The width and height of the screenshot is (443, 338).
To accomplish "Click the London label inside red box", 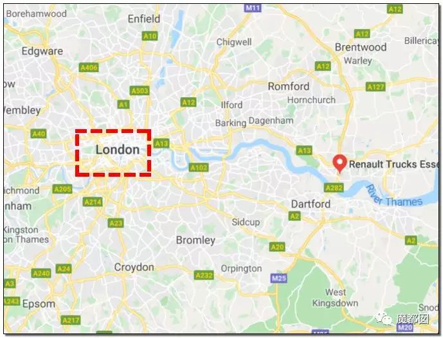I will (118, 150).
